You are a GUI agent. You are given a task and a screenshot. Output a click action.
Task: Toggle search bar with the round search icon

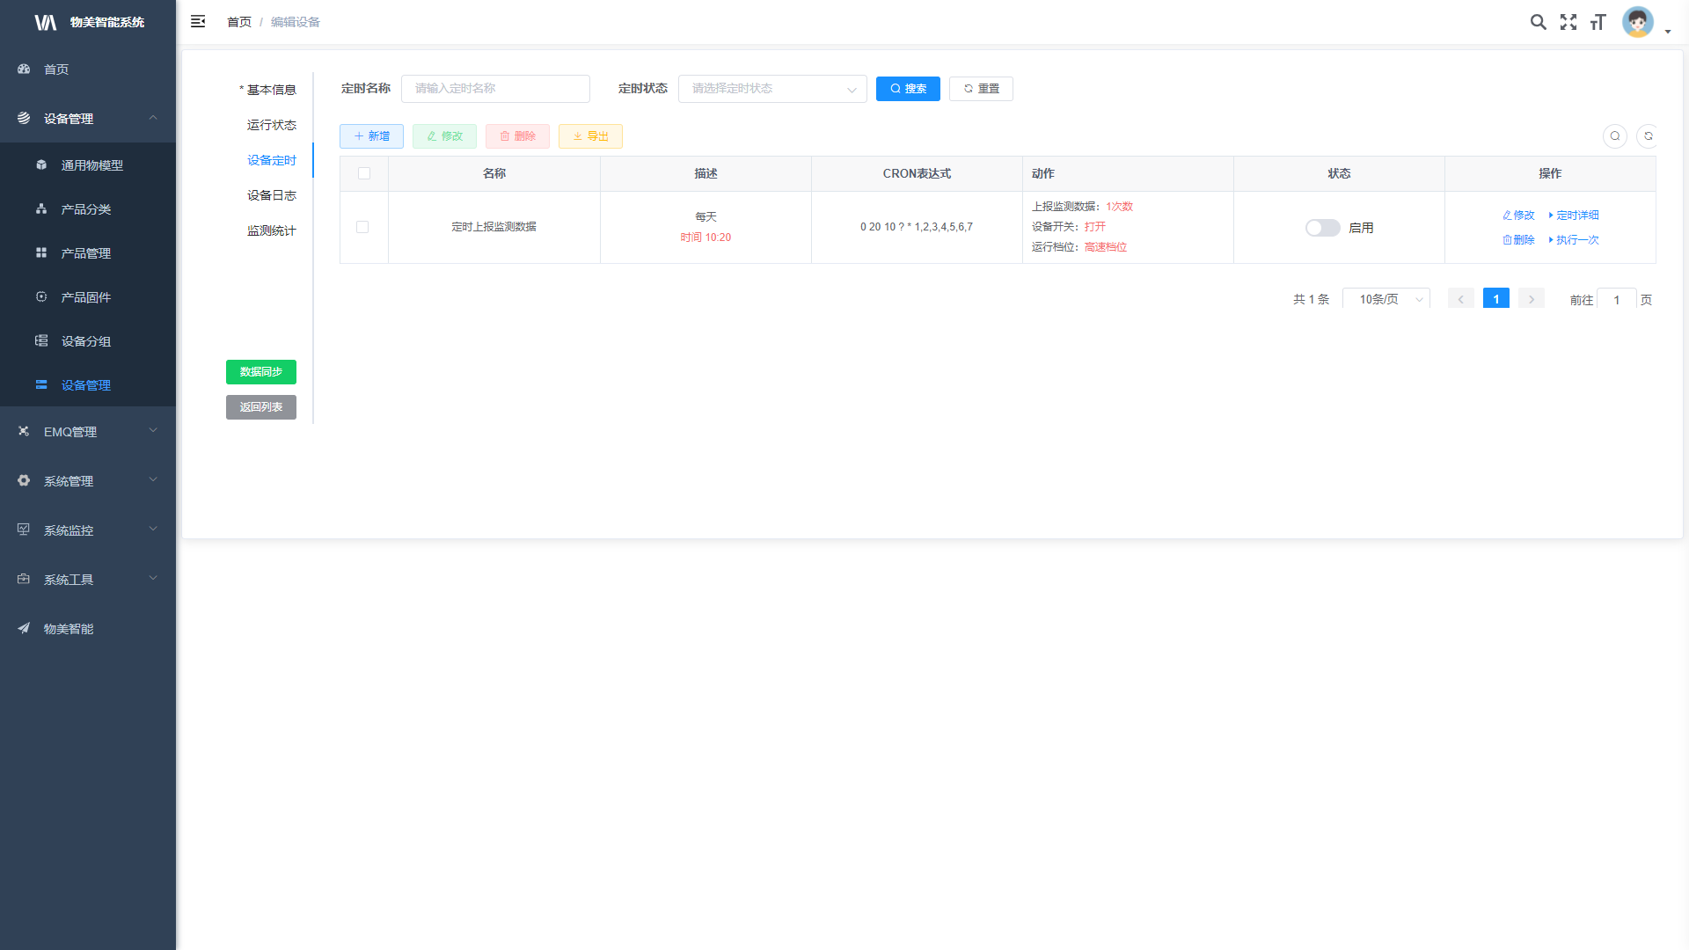[1615, 136]
